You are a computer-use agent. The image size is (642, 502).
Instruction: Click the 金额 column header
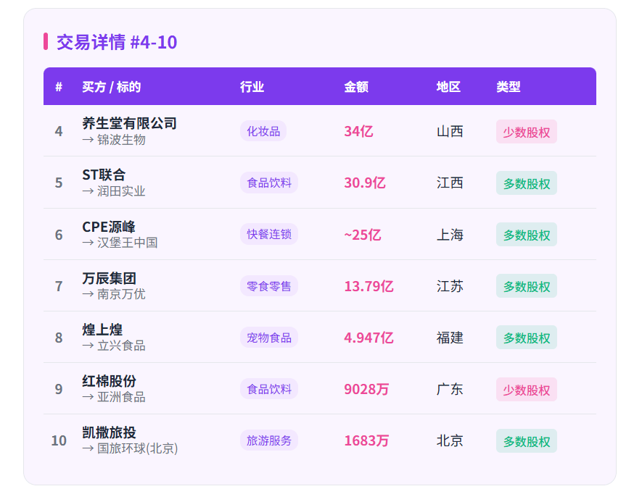[x=356, y=87]
